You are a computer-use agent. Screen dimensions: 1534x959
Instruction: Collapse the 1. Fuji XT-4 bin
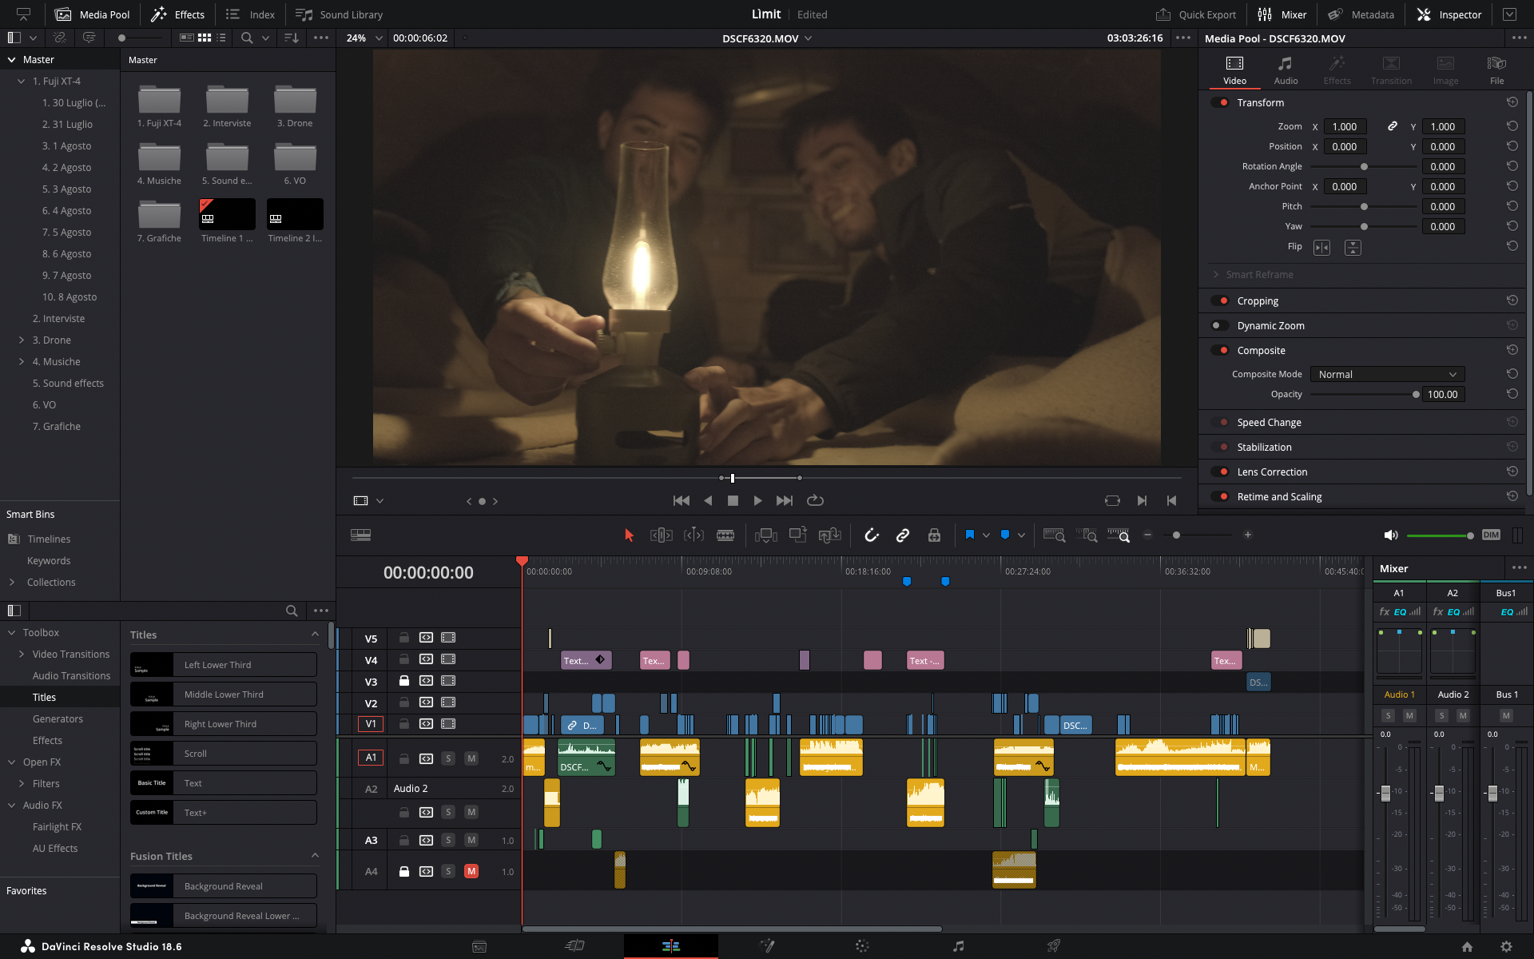(22, 82)
